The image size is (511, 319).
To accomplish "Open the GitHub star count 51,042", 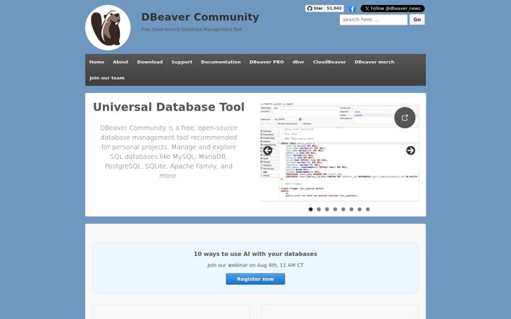I will tap(334, 9).
